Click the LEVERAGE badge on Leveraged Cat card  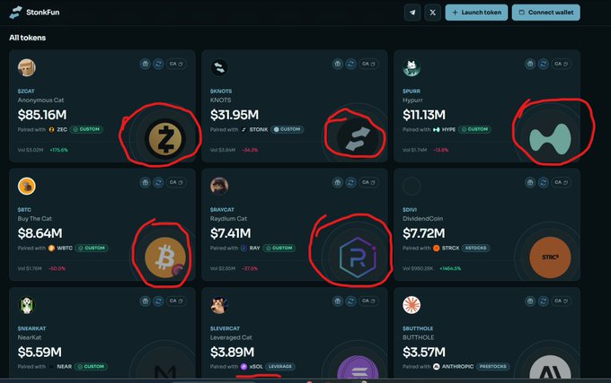click(x=280, y=366)
